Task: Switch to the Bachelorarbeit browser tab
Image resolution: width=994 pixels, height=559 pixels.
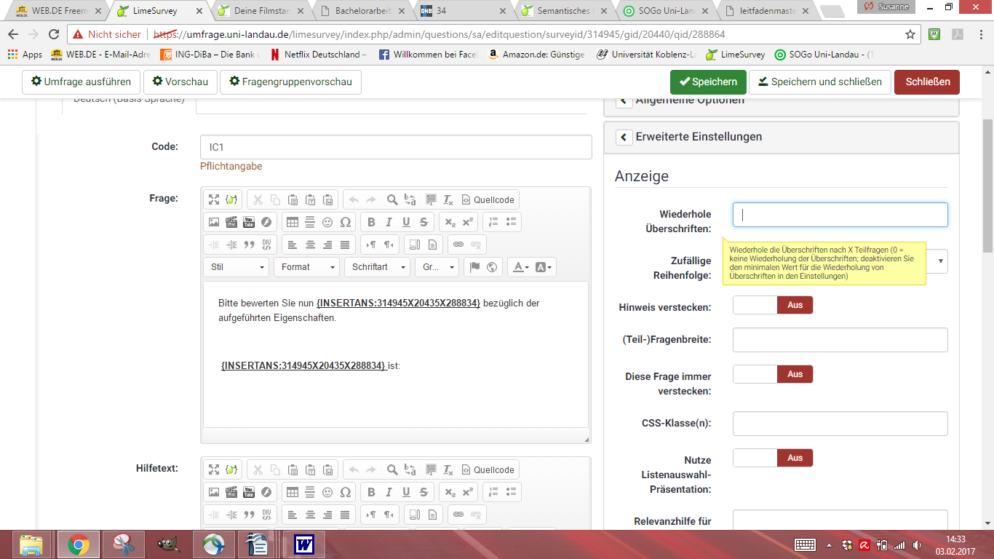Action: coord(362,11)
